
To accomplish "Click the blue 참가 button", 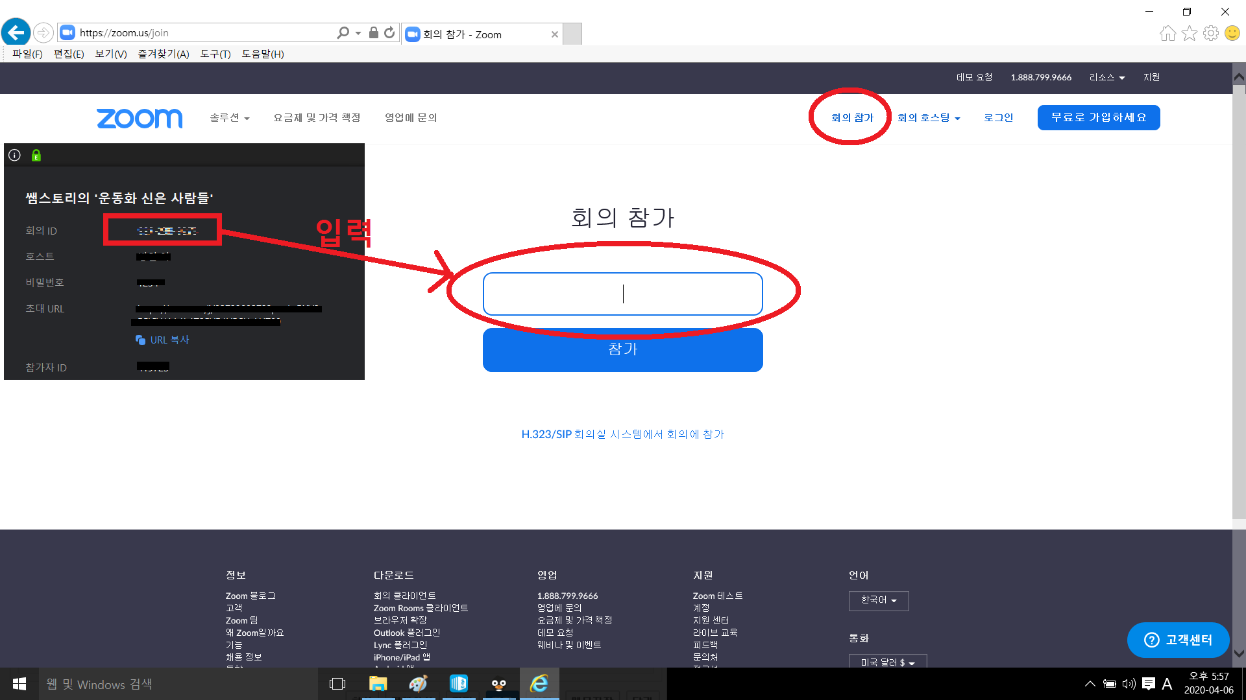I will (622, 350).
